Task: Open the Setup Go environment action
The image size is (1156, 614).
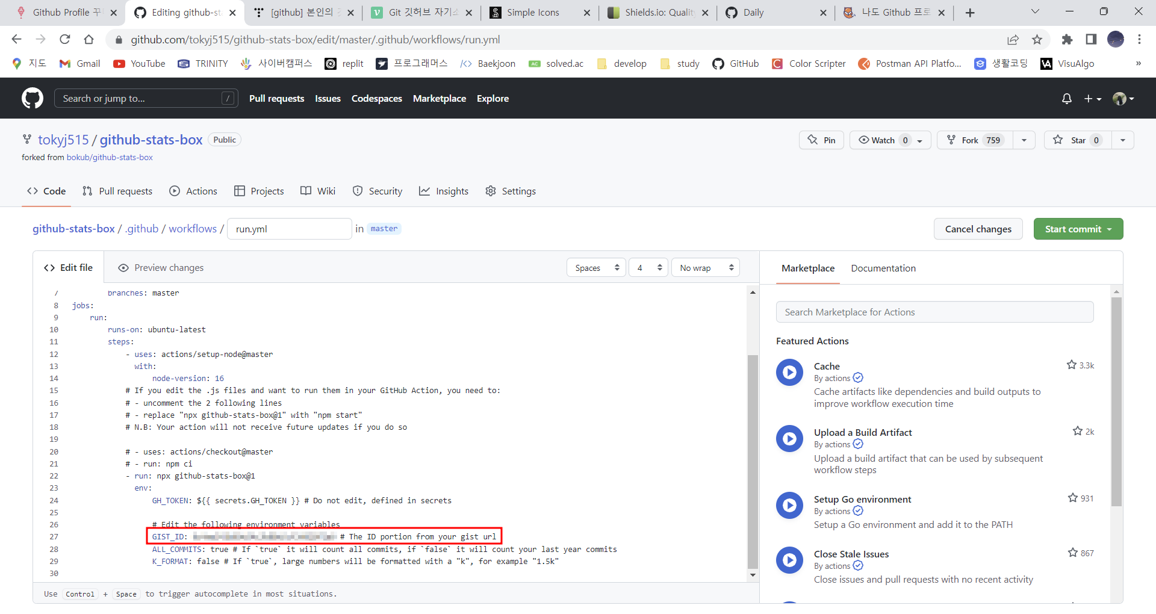Action: click(862, 499)
